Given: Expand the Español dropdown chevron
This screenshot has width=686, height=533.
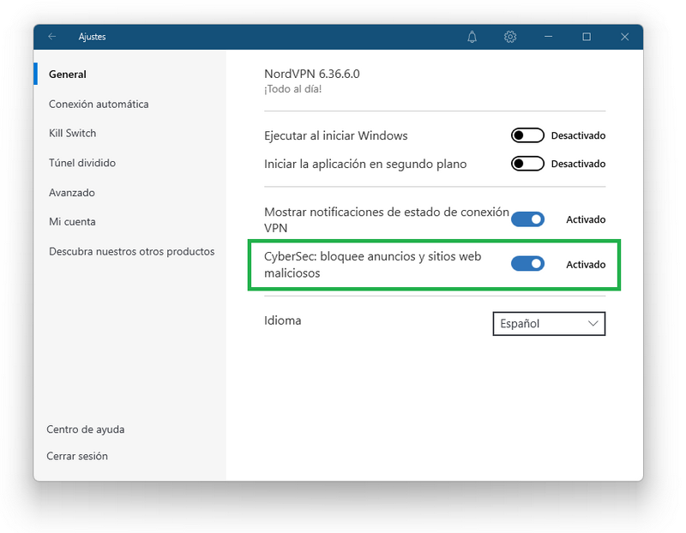Looking at the screenshot, I should [x=593, y=324].
